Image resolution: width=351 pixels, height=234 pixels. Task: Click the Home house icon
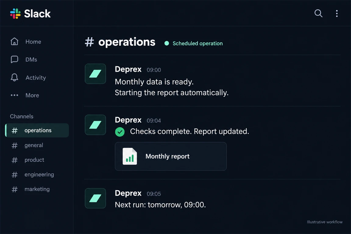point(14,41)
